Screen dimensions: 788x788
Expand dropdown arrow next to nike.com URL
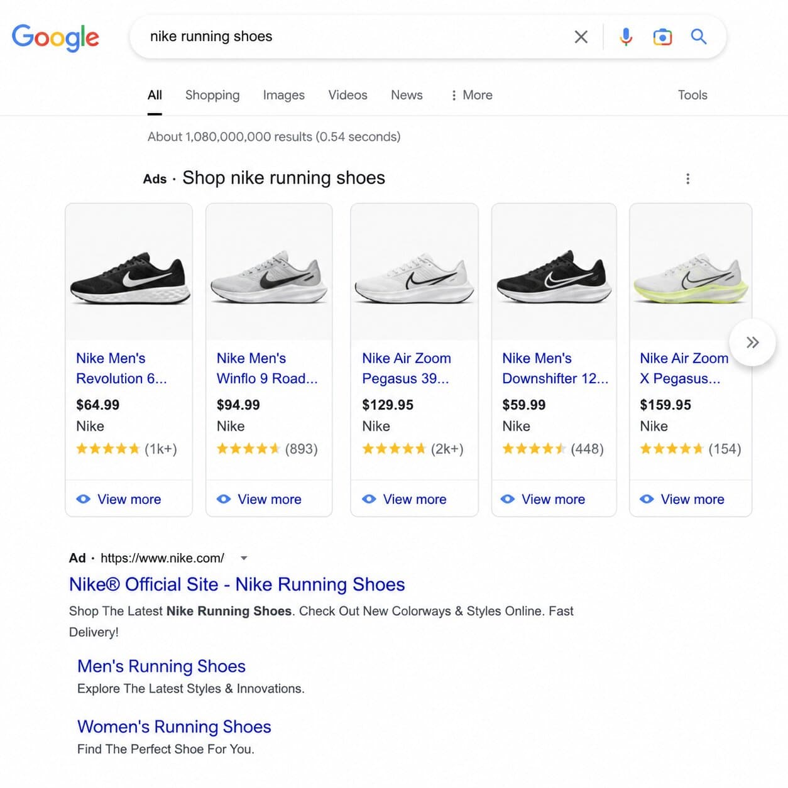point(244,558)
